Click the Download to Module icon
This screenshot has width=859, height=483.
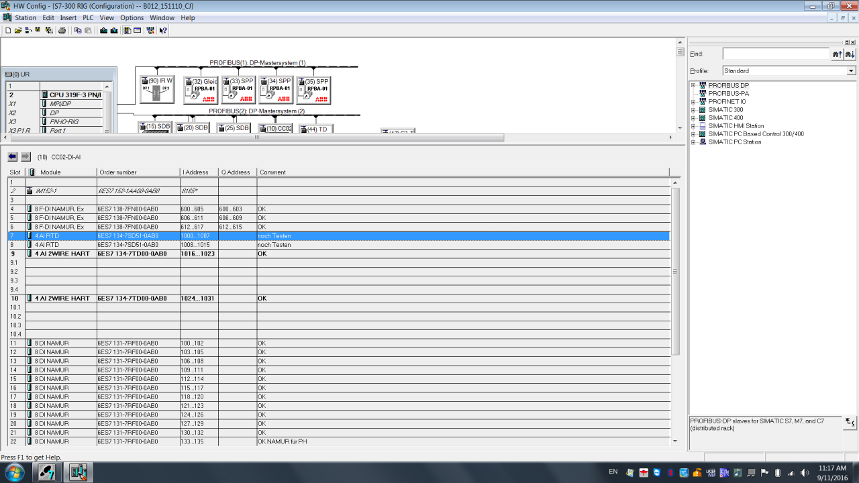pos(103,30)
